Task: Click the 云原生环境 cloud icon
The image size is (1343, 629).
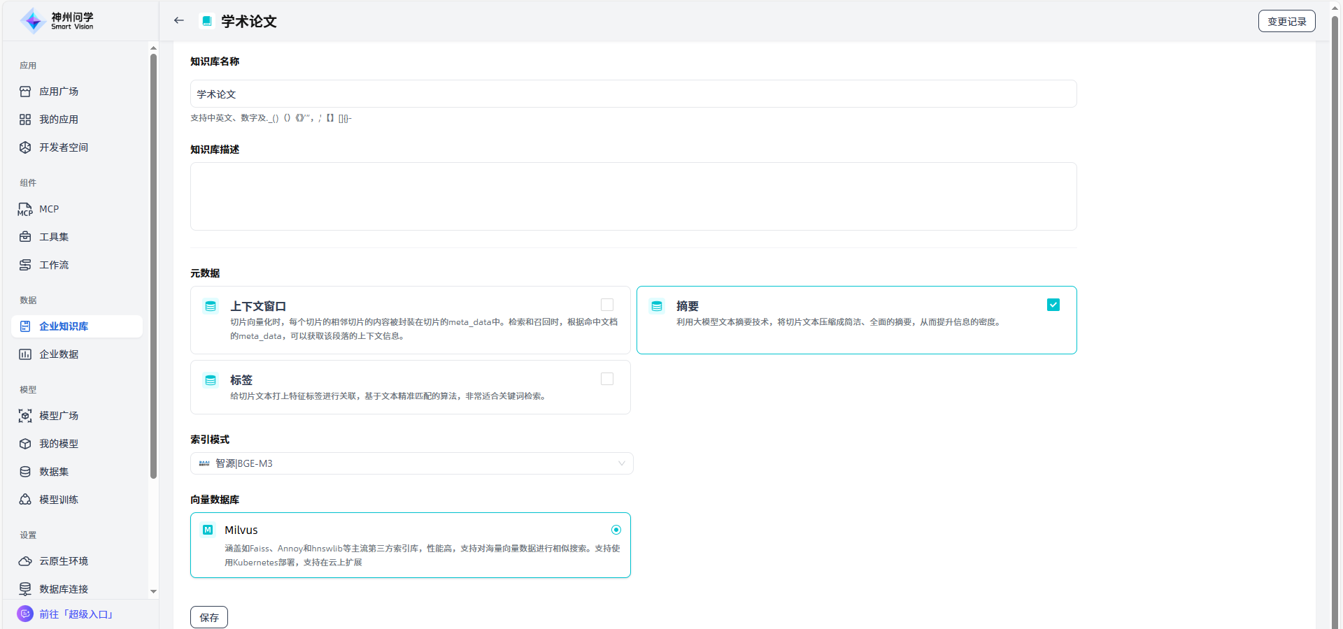Action: pos(25,561)
